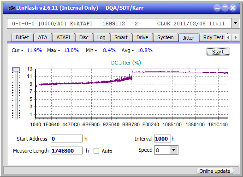Screen dimensions: 243x177
Task: Click into the Measure Length field
Action: (67, 151)
